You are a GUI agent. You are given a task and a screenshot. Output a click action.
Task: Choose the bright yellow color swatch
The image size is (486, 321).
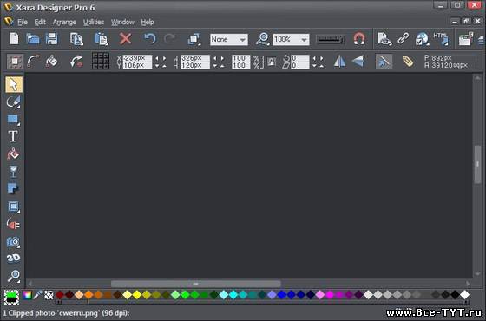pos(137,295)
